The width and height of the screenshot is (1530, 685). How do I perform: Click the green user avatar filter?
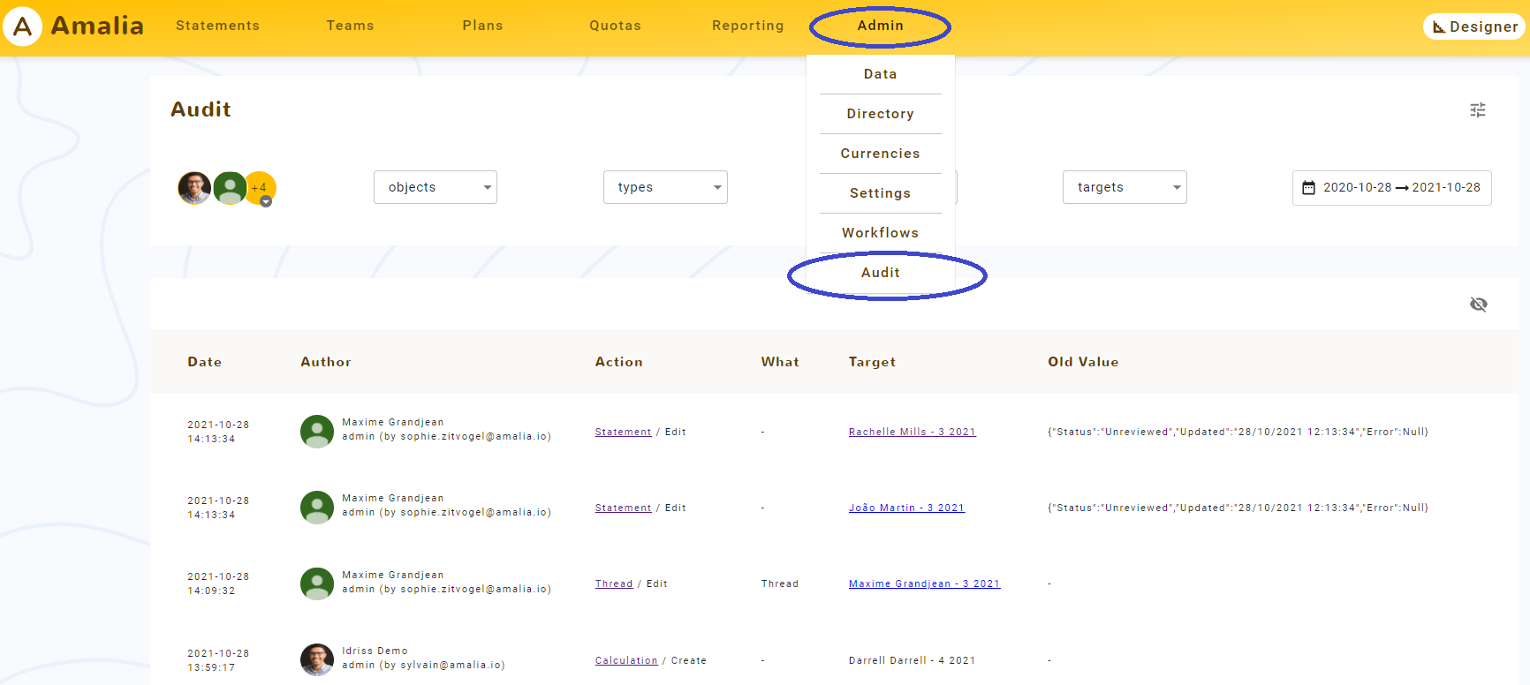pos(230,188)
